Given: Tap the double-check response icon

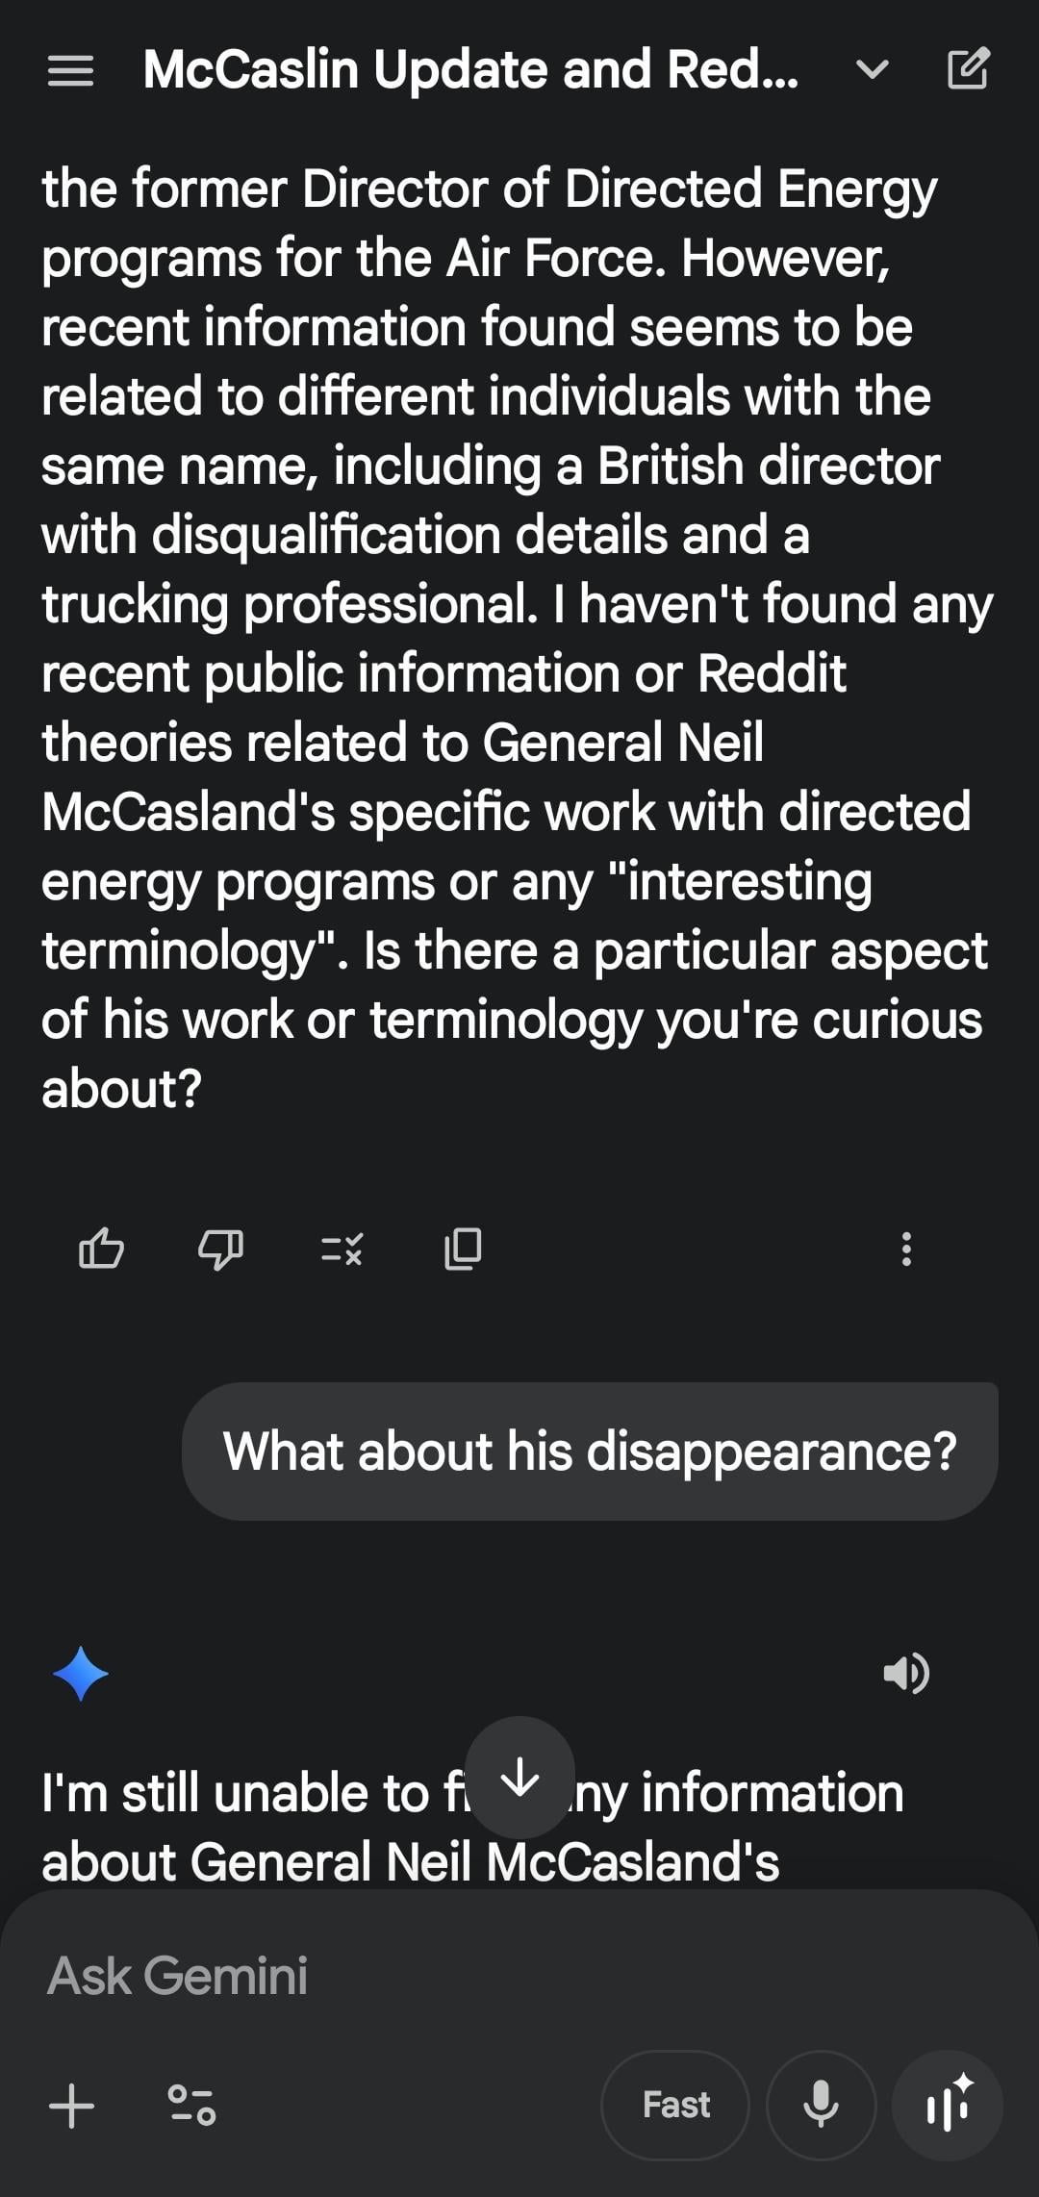Looking at the screenshot, I should click(x=342, y=1249).
